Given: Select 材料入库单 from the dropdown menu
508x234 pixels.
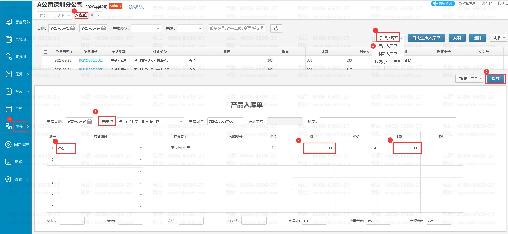Looking at the screenshot, I should coord(387,54).
